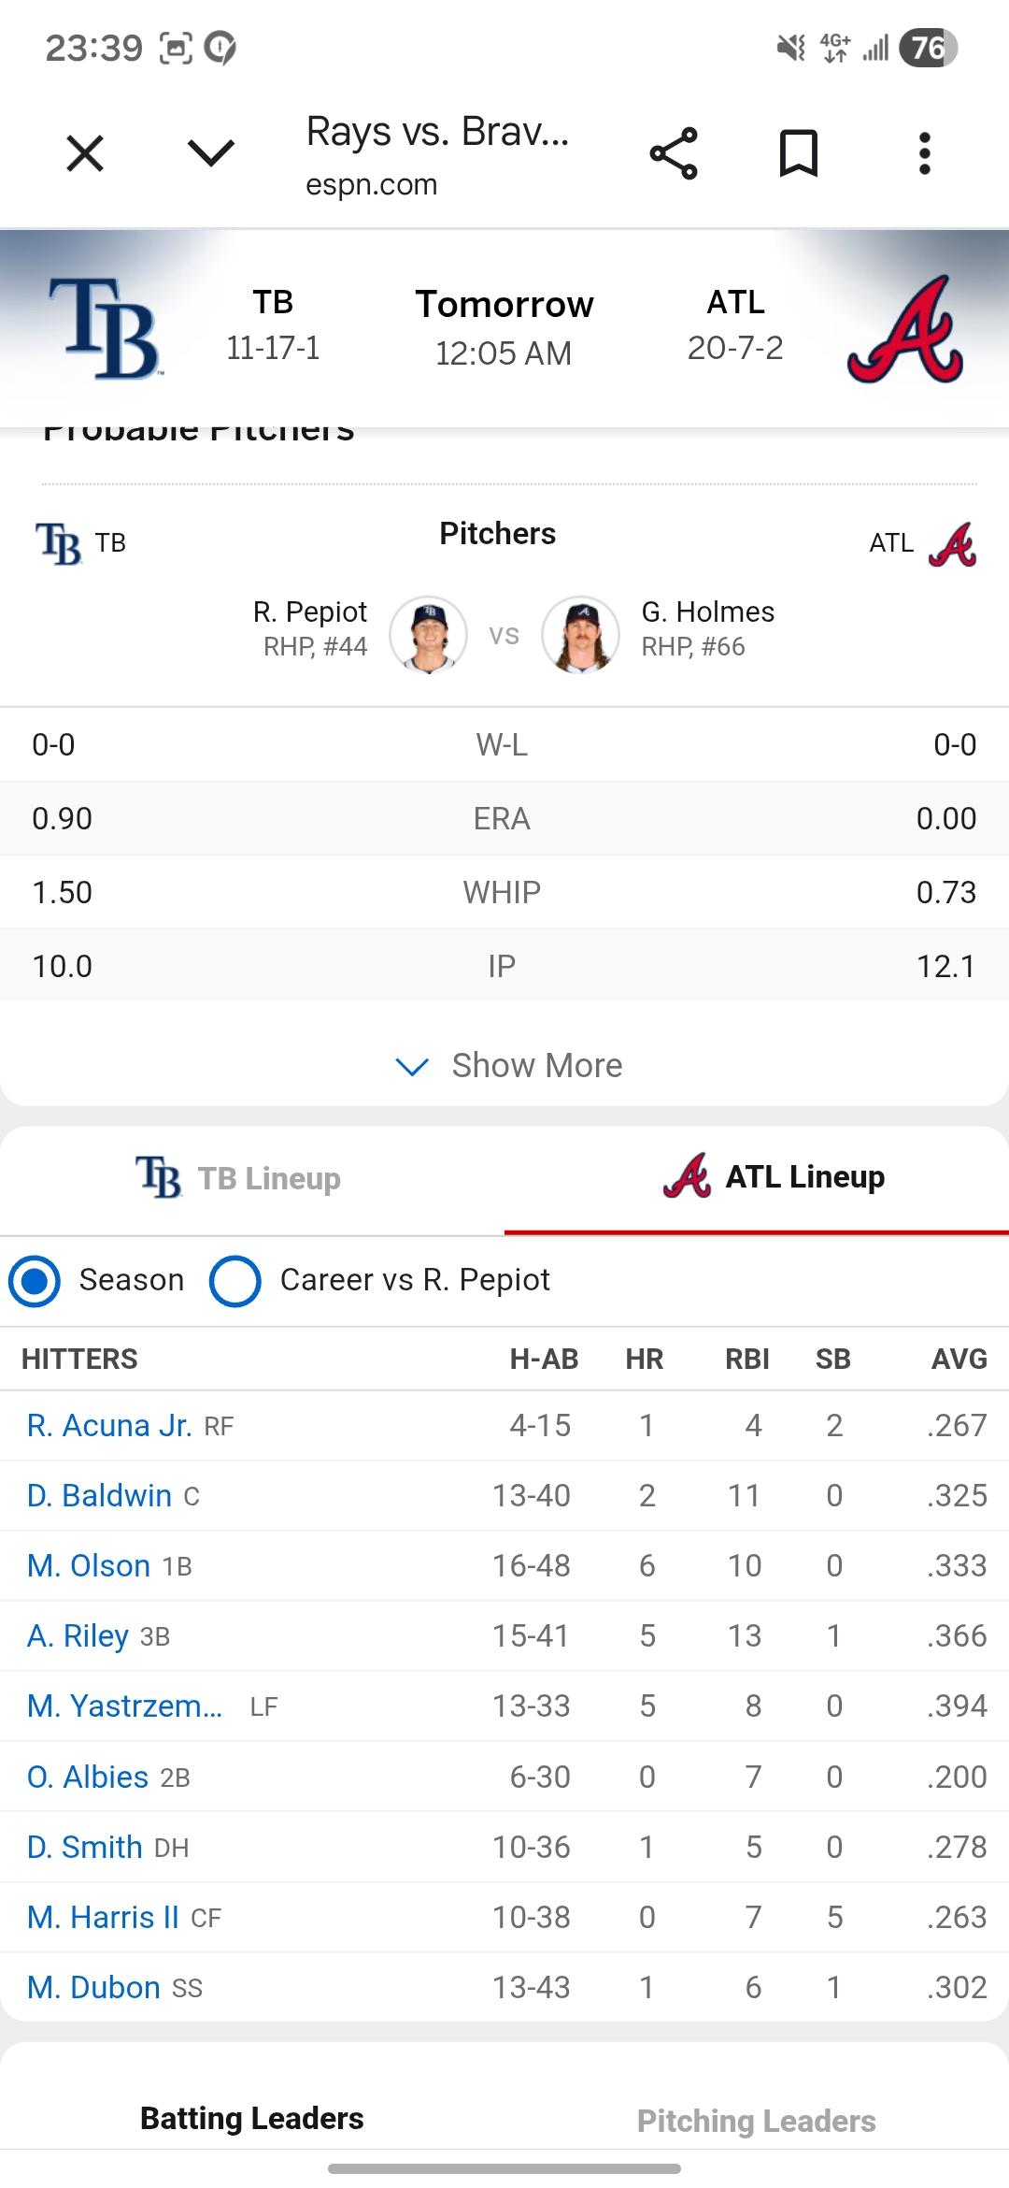Select Career vs R. Pepiot radio button
Image resolution: width=1009 pixels, height=2188 pixels.
coord(235,1280)
